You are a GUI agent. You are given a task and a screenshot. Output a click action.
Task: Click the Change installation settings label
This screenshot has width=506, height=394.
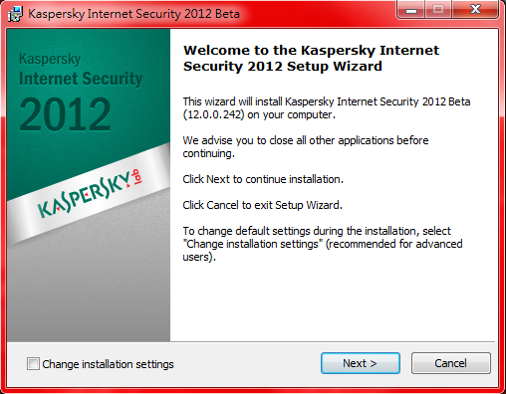point(108,364)
